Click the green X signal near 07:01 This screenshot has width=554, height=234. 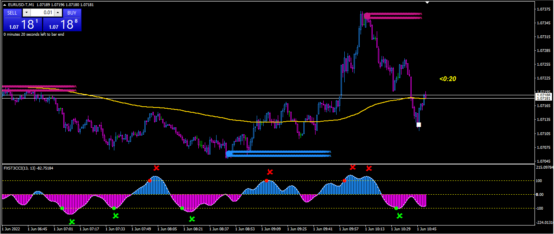pyautogui.click(x=72, y=221)
